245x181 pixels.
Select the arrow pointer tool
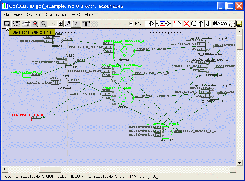click(67, 24)
